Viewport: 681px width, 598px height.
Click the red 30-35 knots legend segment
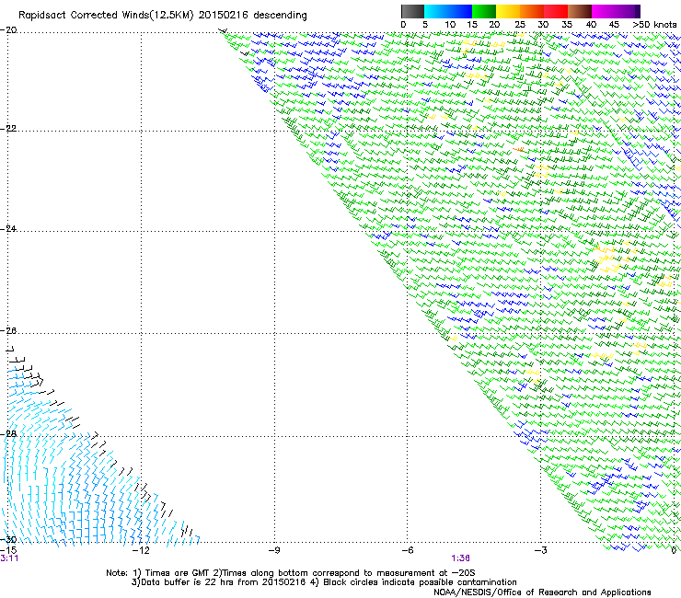556,11
